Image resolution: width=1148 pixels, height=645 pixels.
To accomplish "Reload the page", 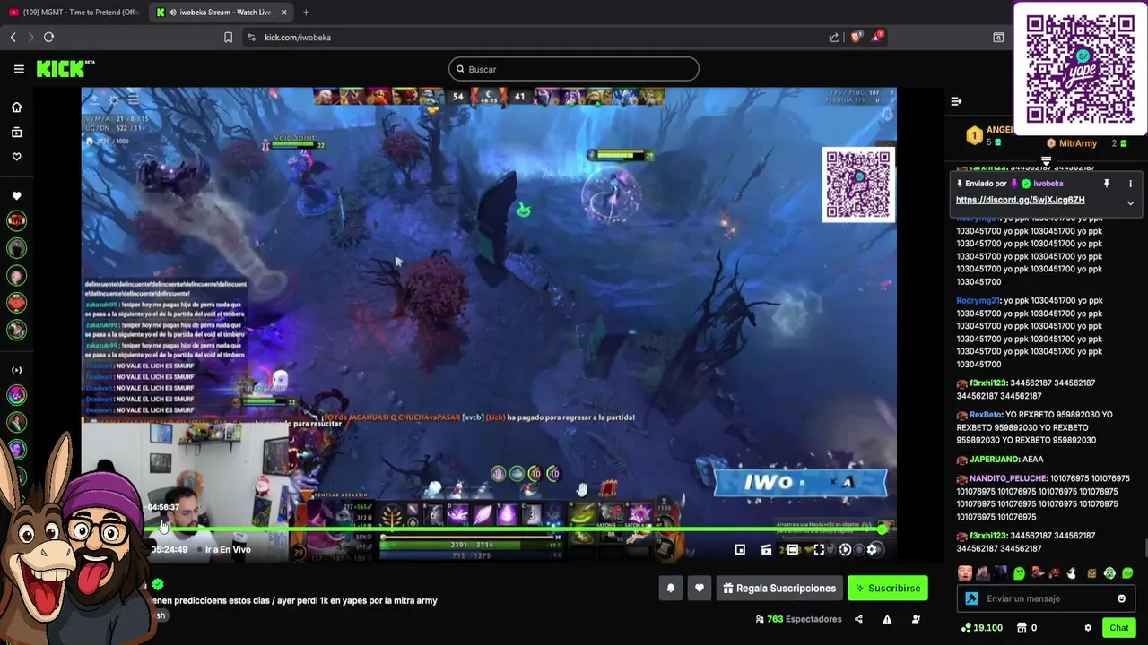I will pyautogui.click(x=48, y=37).
